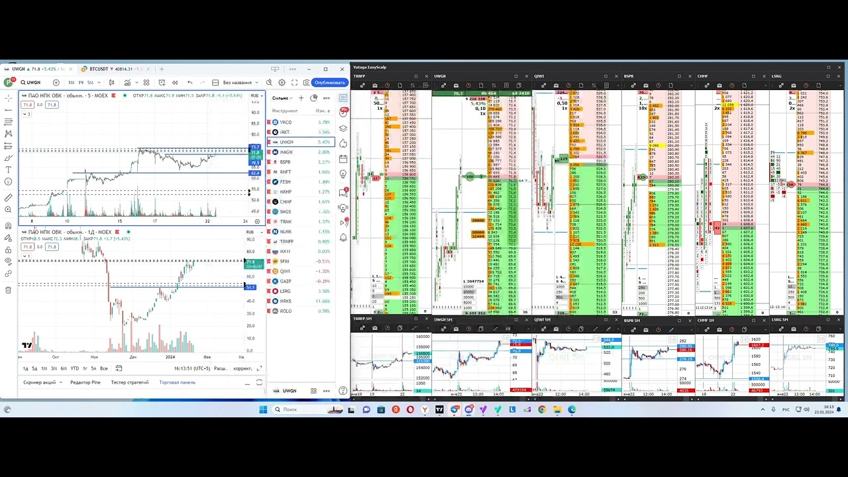Image resolution: width=848 pixels, height=477 pixels.
Task: Open the Редактор Pine tab
Action: [85, 382]
